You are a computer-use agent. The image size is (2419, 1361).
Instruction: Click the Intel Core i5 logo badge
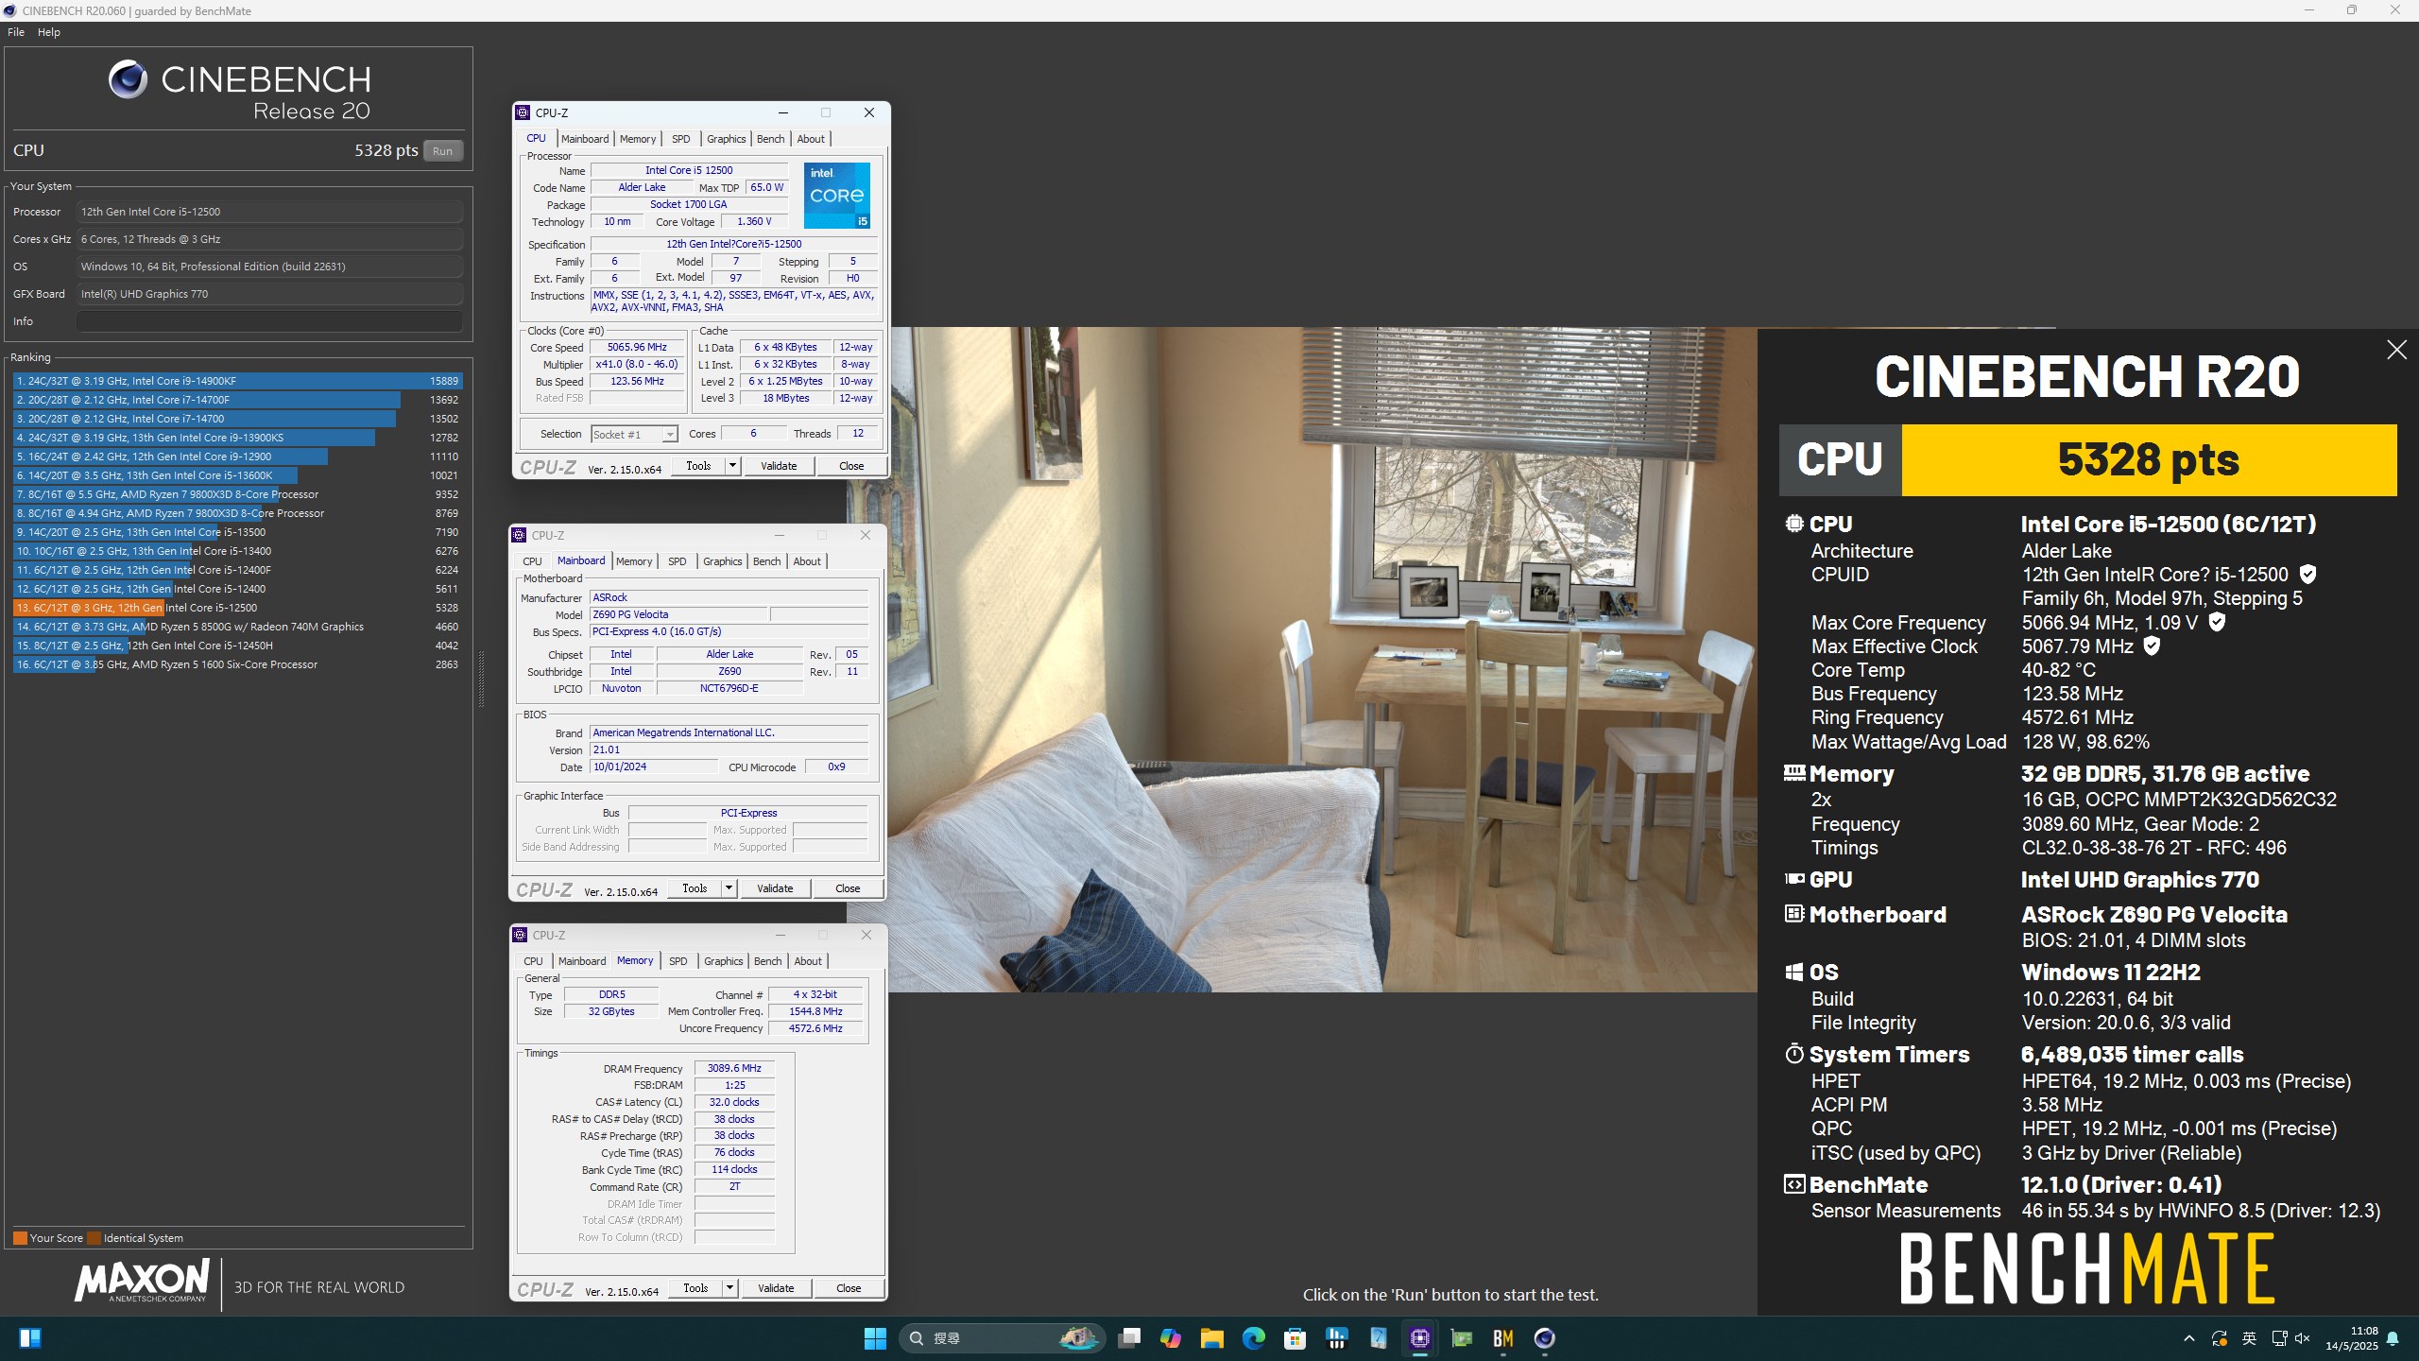[x=836, y=195]
